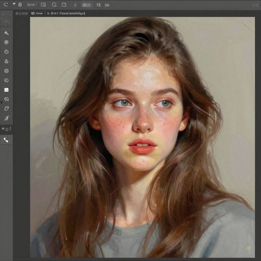Select the leaf-shaped smudge tool in left toolbar
261x261 pixels.
[x=6, y=108]
